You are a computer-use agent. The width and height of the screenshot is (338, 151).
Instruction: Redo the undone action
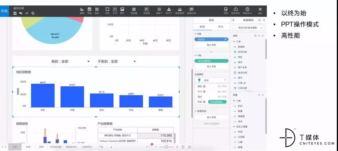27,13
